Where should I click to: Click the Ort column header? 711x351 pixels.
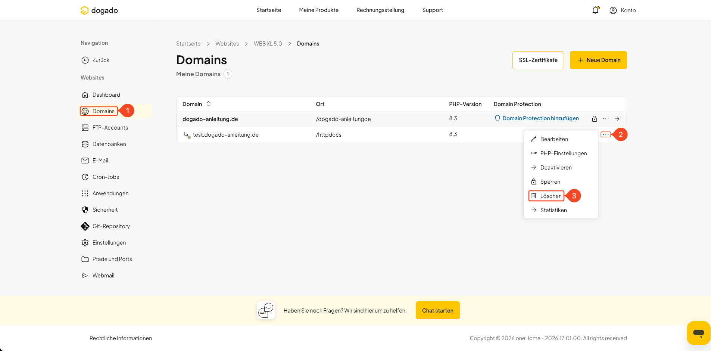click(x=320, y=104)
